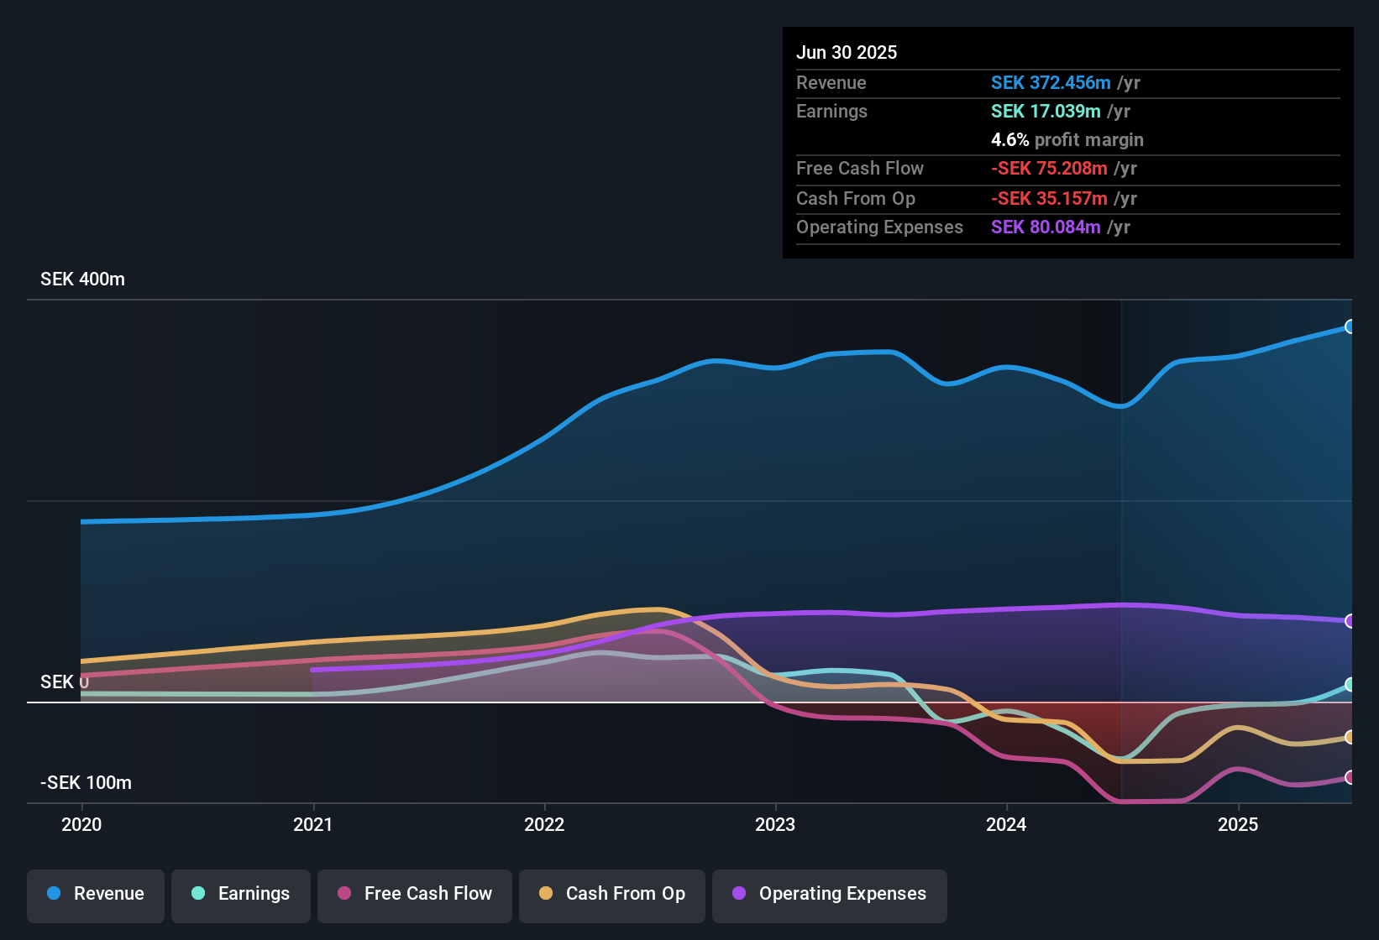Toggle the Revenue legend button
This screenshot has height=940, width=1379.
click(x=96, y=896)
